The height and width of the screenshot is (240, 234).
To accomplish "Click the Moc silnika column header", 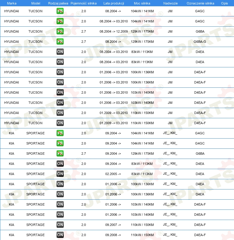I will pyautogui.click(x=142, y=3).
